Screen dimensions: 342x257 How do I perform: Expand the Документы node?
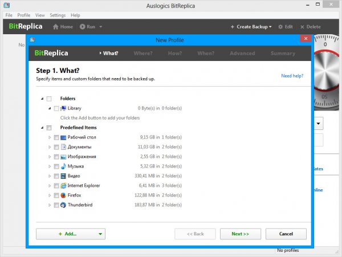point(50,147)
